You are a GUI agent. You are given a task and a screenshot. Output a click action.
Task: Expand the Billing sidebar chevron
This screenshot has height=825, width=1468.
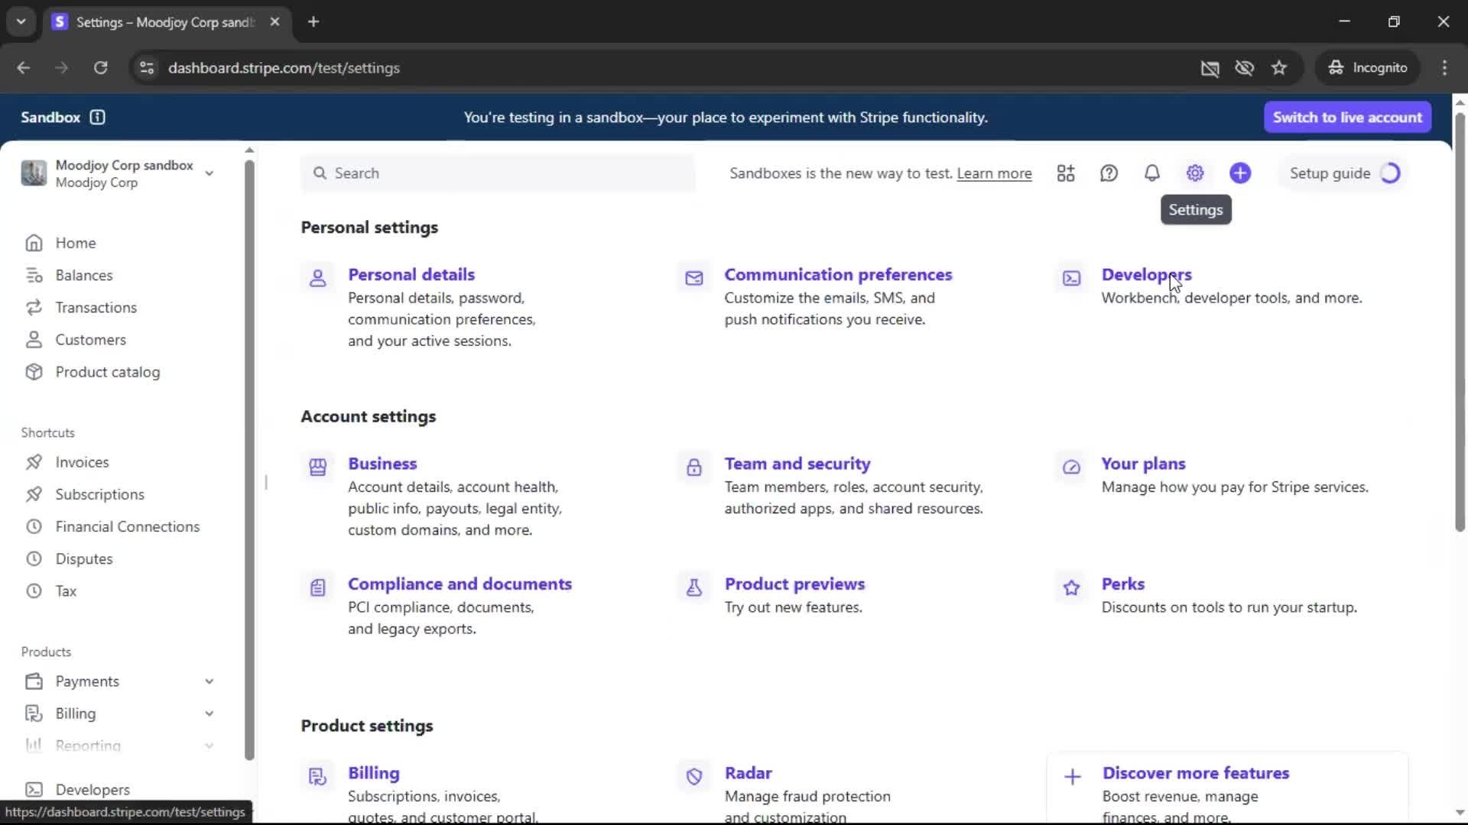(209, 713)
